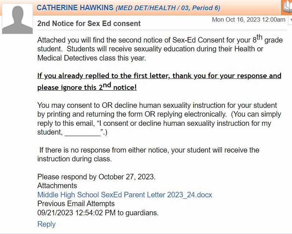This screenshot has height=234, width=292.
Task: Click the sender's silhouette avatar
Action: 17,19
